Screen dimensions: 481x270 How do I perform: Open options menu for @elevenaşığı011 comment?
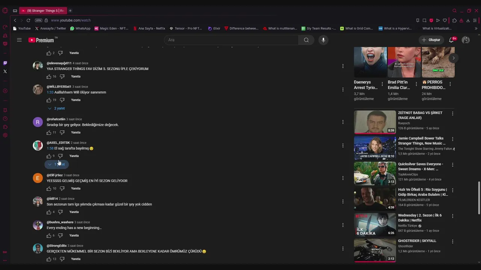343,66
